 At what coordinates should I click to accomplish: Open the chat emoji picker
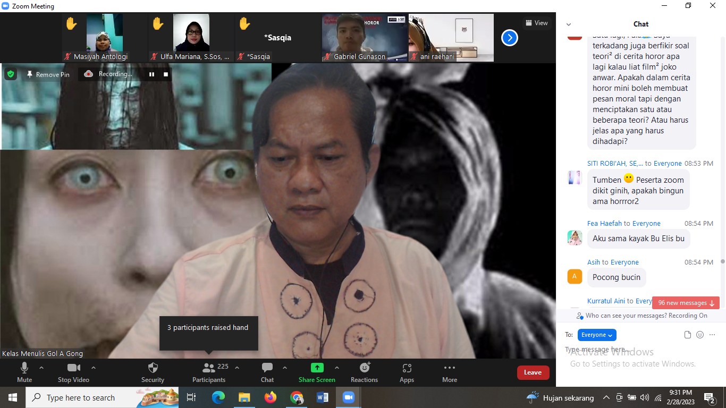[x=700, y=335]
